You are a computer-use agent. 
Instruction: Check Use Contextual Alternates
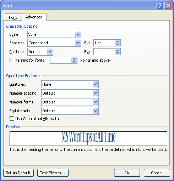coord(12,119)
